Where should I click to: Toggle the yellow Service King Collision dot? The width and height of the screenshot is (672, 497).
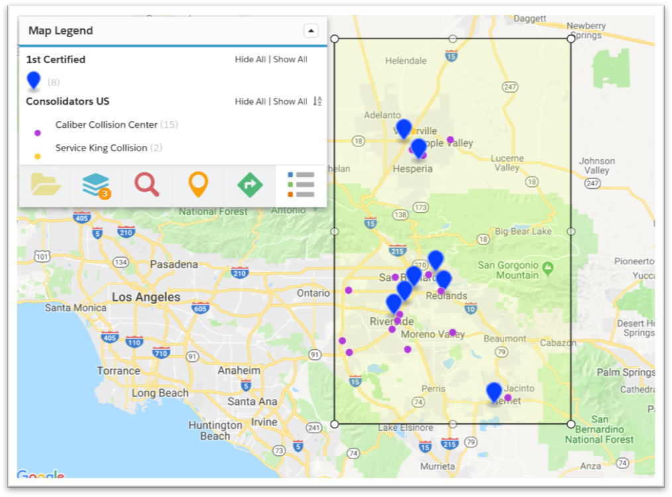pyautogui.click(x=38, y=156)
